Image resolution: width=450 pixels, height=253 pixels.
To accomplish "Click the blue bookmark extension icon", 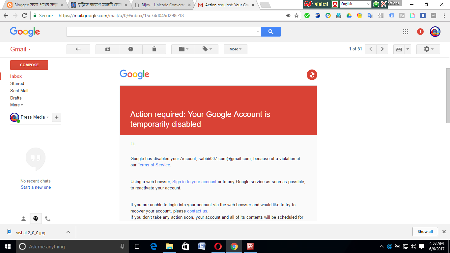I will (x=423, y=15).
